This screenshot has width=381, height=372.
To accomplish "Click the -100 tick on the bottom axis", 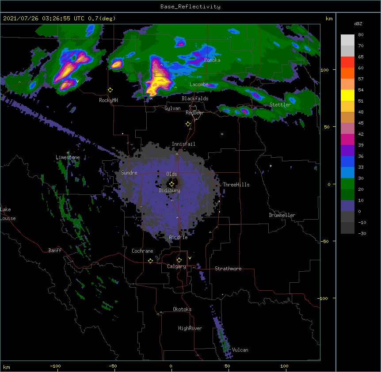I will 55,366.
